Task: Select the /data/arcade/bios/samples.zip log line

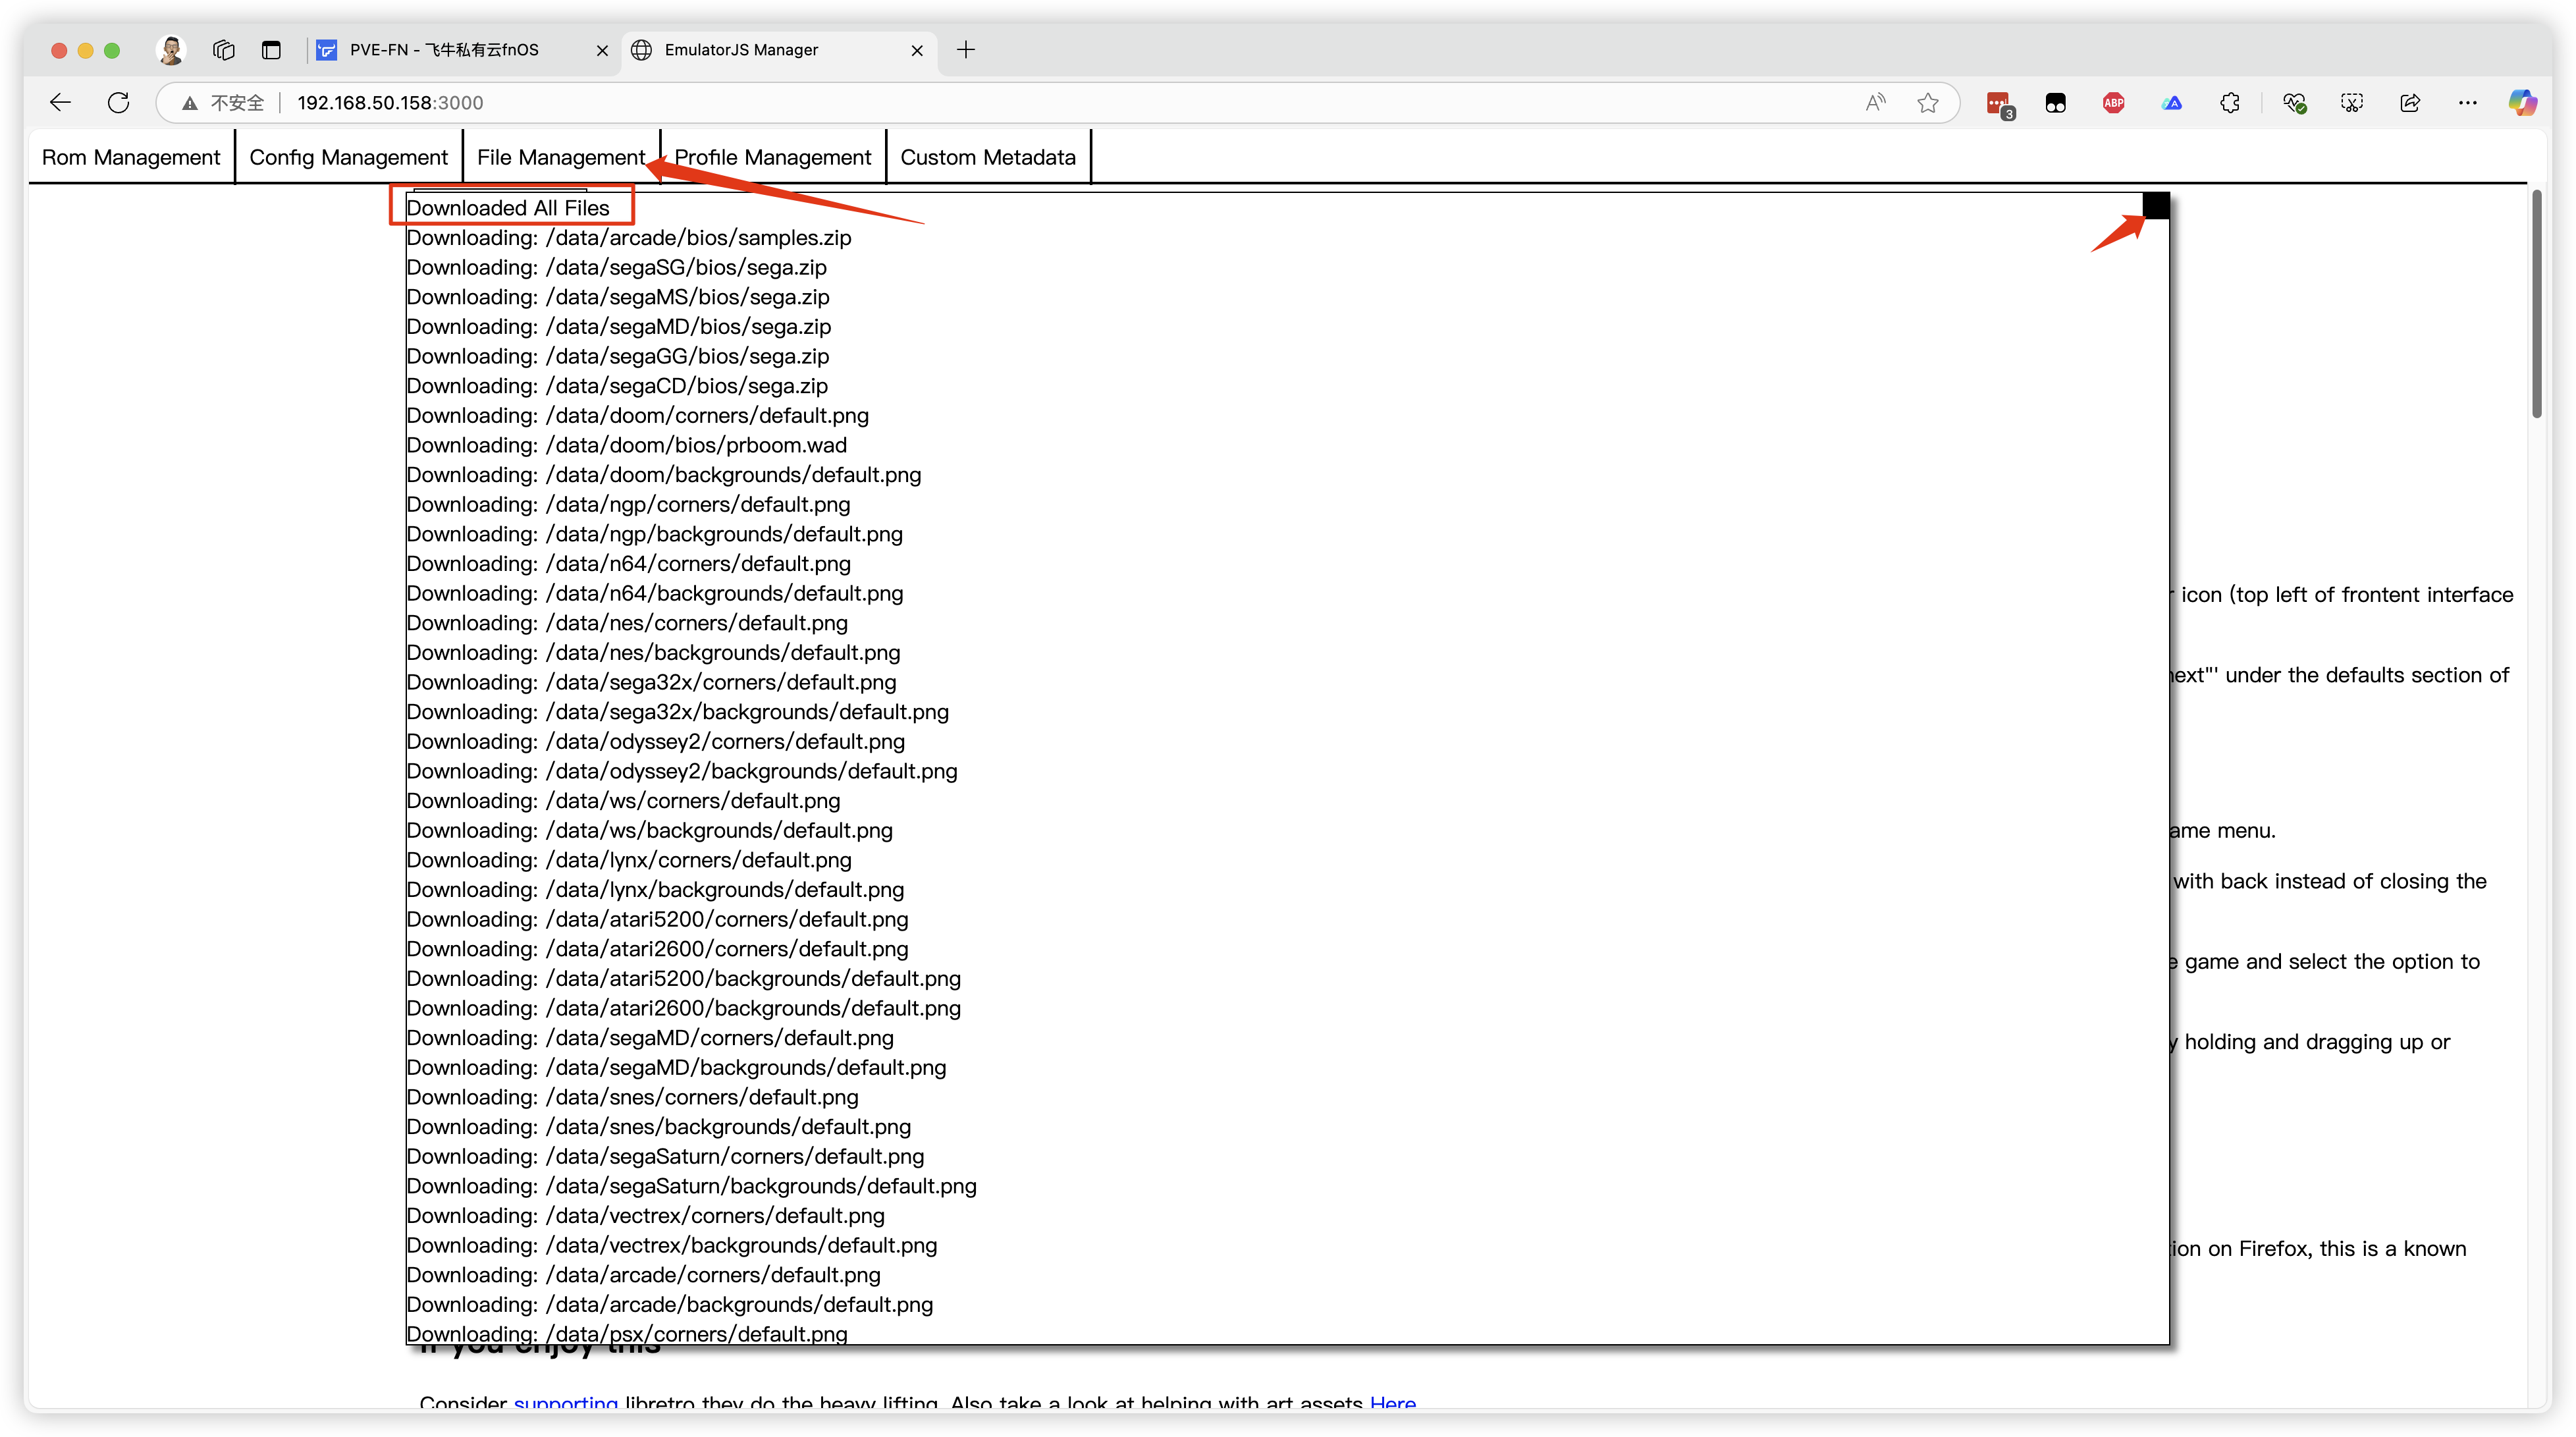Action: (629, 238)
